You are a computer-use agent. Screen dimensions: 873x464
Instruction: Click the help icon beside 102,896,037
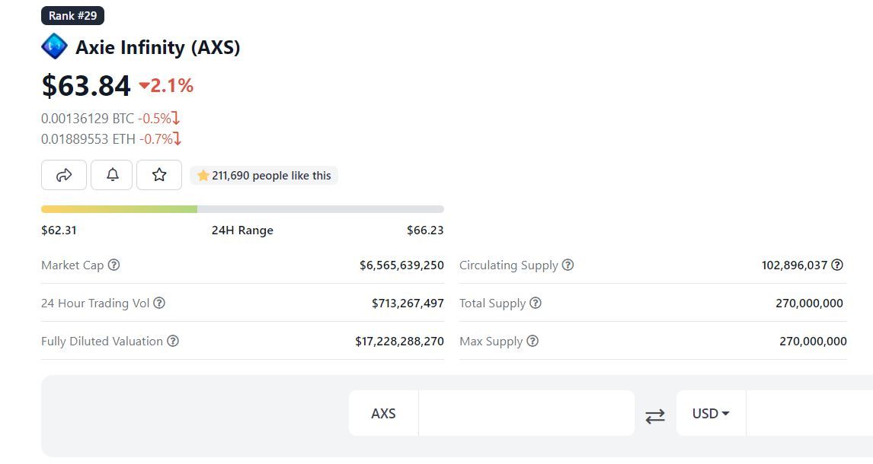pyautogui.click(x=837, y=265)
